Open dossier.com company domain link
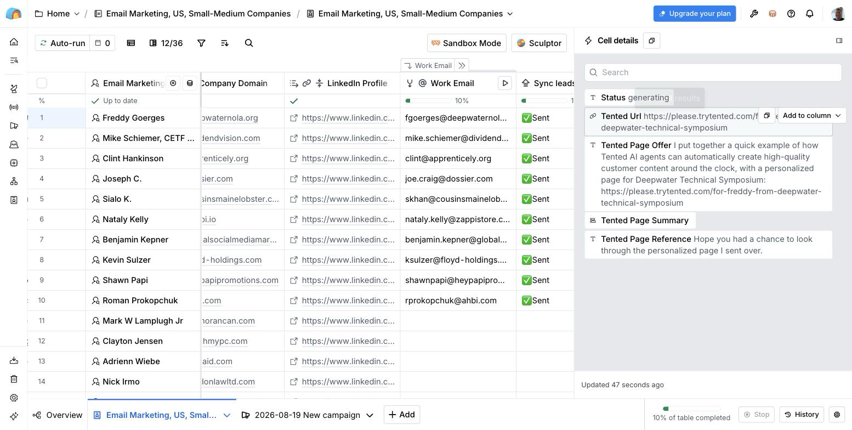The height and width of the screenshot is (430, 852). click(217, 179)
